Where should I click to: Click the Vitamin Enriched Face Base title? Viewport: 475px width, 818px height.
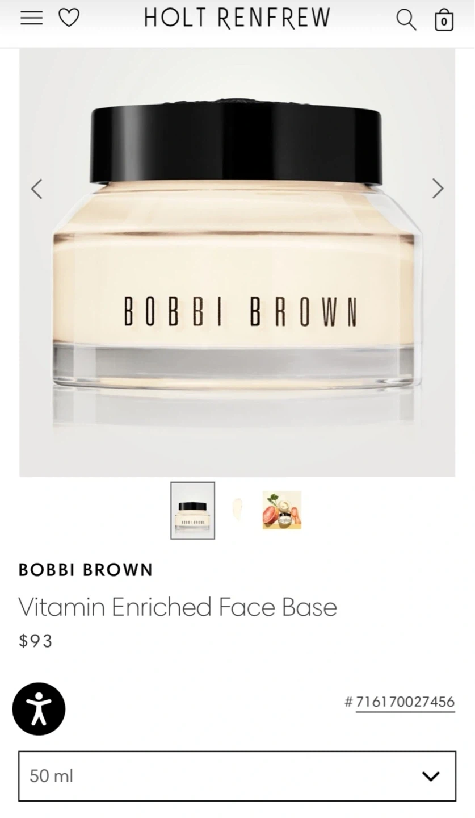click(178, 607)
